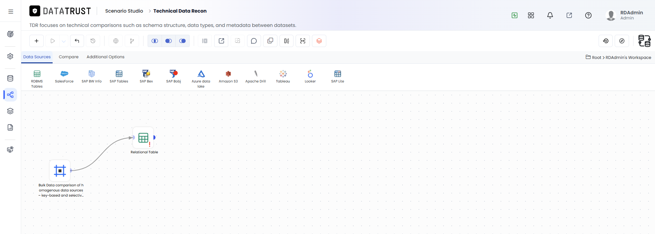Click the run play button

pos(53,41)
